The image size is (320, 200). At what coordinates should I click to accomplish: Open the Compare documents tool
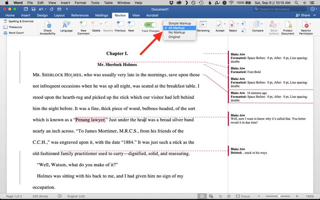(257, 26)
